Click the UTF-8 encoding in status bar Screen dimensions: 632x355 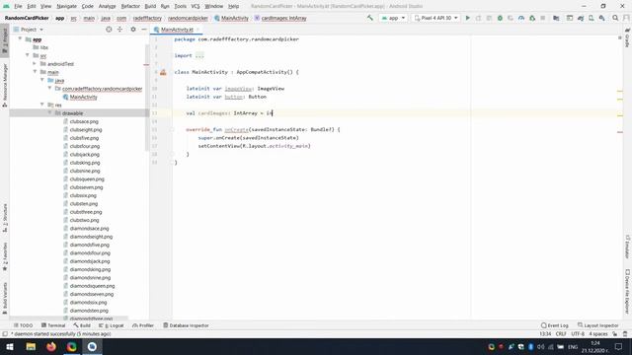point(578,334)
